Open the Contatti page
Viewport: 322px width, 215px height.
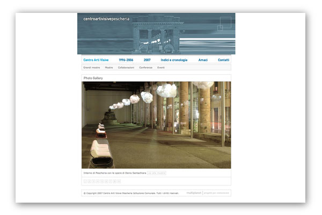pos(223,60)
